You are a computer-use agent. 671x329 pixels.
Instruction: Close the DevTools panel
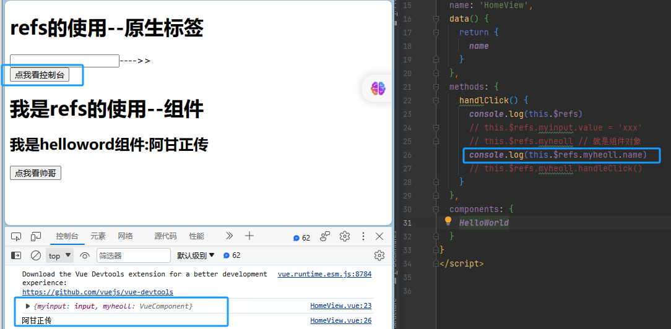(379, 236)
